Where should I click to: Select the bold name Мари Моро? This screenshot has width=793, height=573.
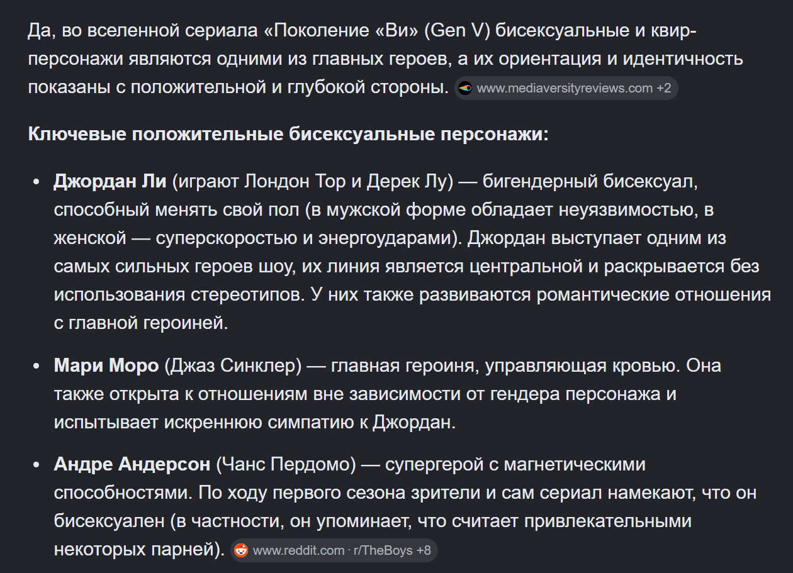(x=106, y=365)
